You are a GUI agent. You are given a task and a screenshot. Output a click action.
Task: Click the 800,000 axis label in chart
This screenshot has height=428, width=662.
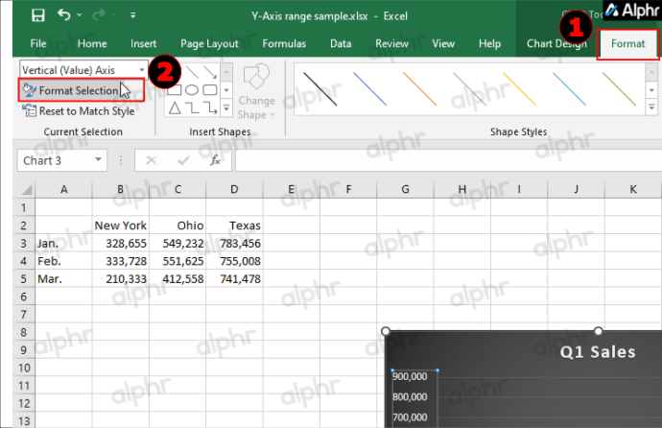[x=410, y=396]
